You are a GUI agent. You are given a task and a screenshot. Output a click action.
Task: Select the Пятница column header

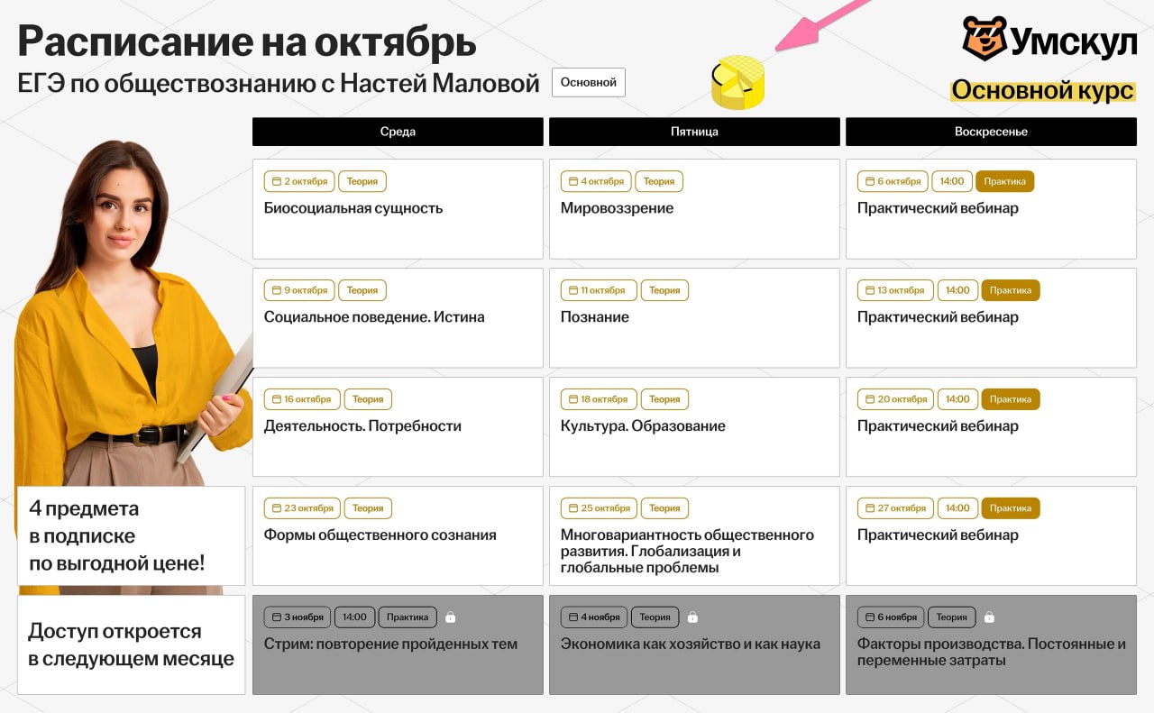694,132
